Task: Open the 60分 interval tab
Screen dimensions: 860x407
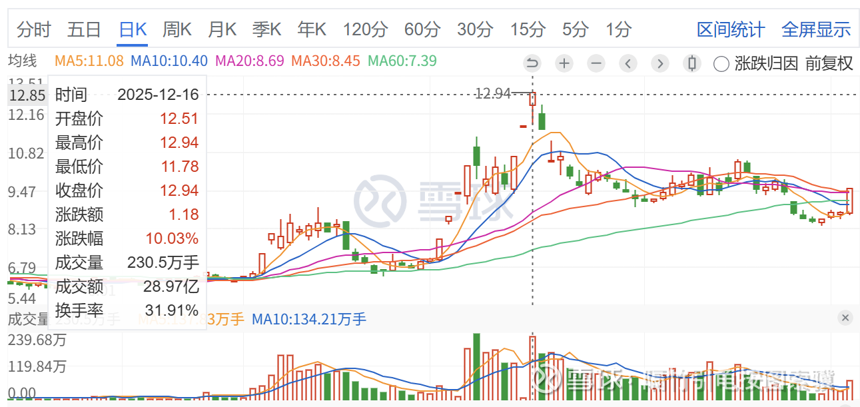Action: (x=422, y=29)
